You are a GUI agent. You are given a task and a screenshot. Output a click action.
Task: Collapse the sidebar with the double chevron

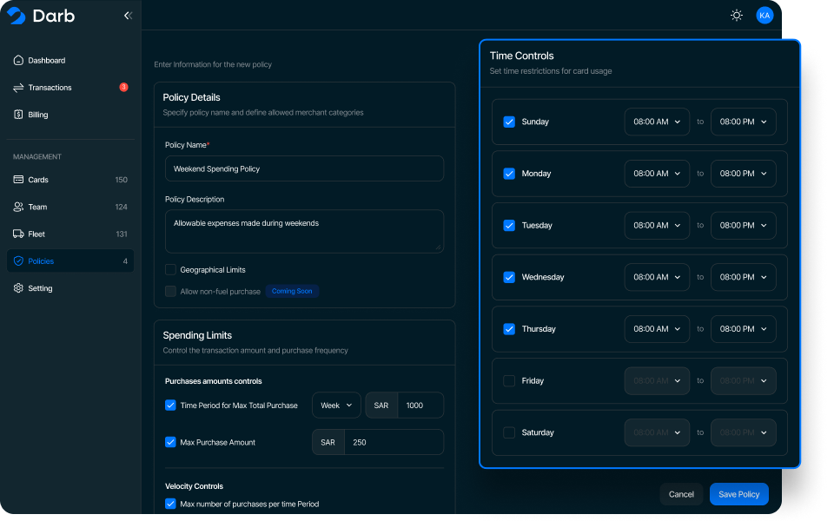point(128,16)
